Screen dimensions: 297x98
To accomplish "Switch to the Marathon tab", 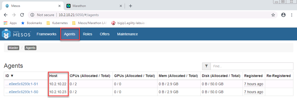I will click(94, 6).
